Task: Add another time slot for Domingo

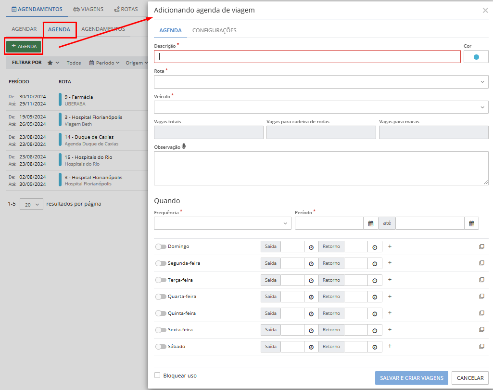Action: (390, 246)
